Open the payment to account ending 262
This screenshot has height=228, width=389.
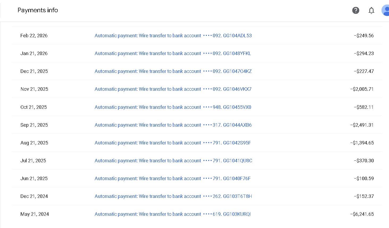173,196
